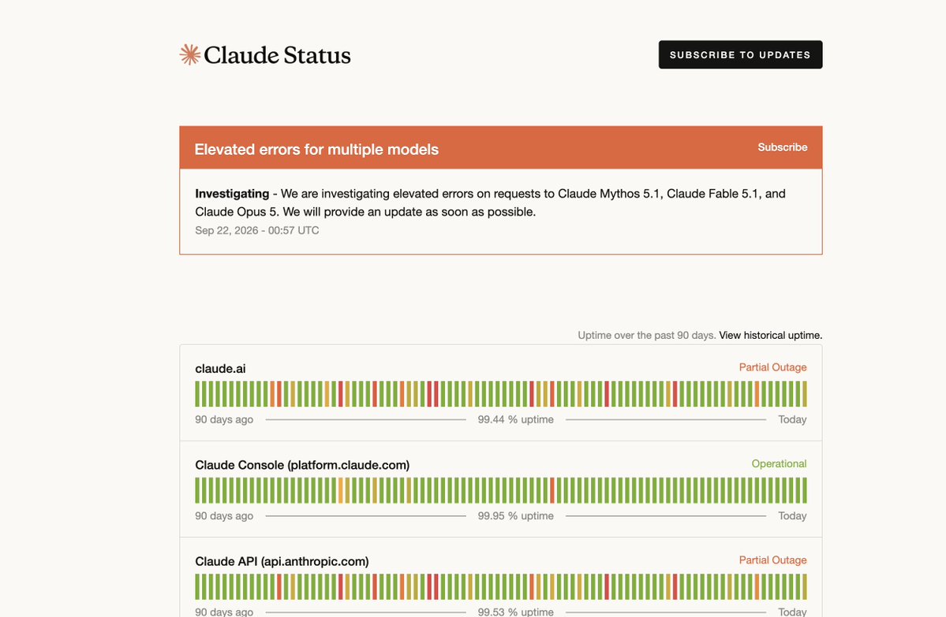The image size is (946, 617).
Task: Open the Elevated errors for multiple models incident
Action: click(316, 150)
